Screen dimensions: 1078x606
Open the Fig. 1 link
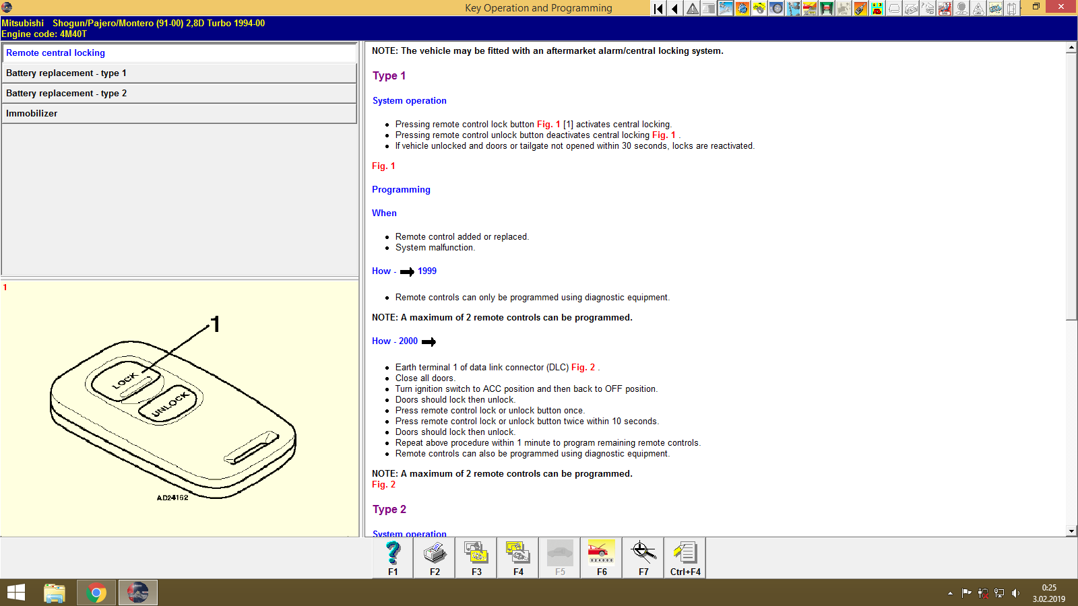[x=383, y=166]
